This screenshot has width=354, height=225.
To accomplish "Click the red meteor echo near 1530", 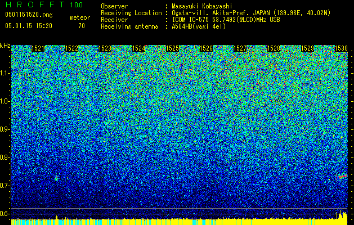I will pyautogui.click(x=342, y=177).
